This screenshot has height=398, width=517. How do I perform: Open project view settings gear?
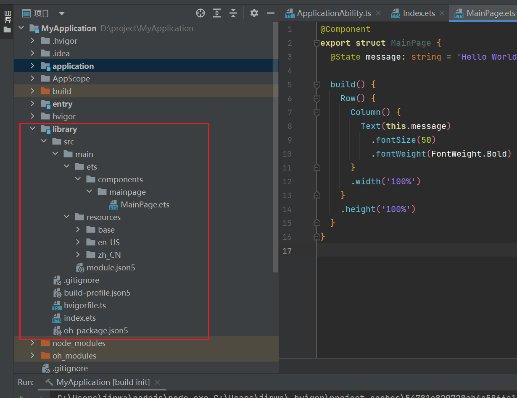pyautogui.click(x=254, y=13)
